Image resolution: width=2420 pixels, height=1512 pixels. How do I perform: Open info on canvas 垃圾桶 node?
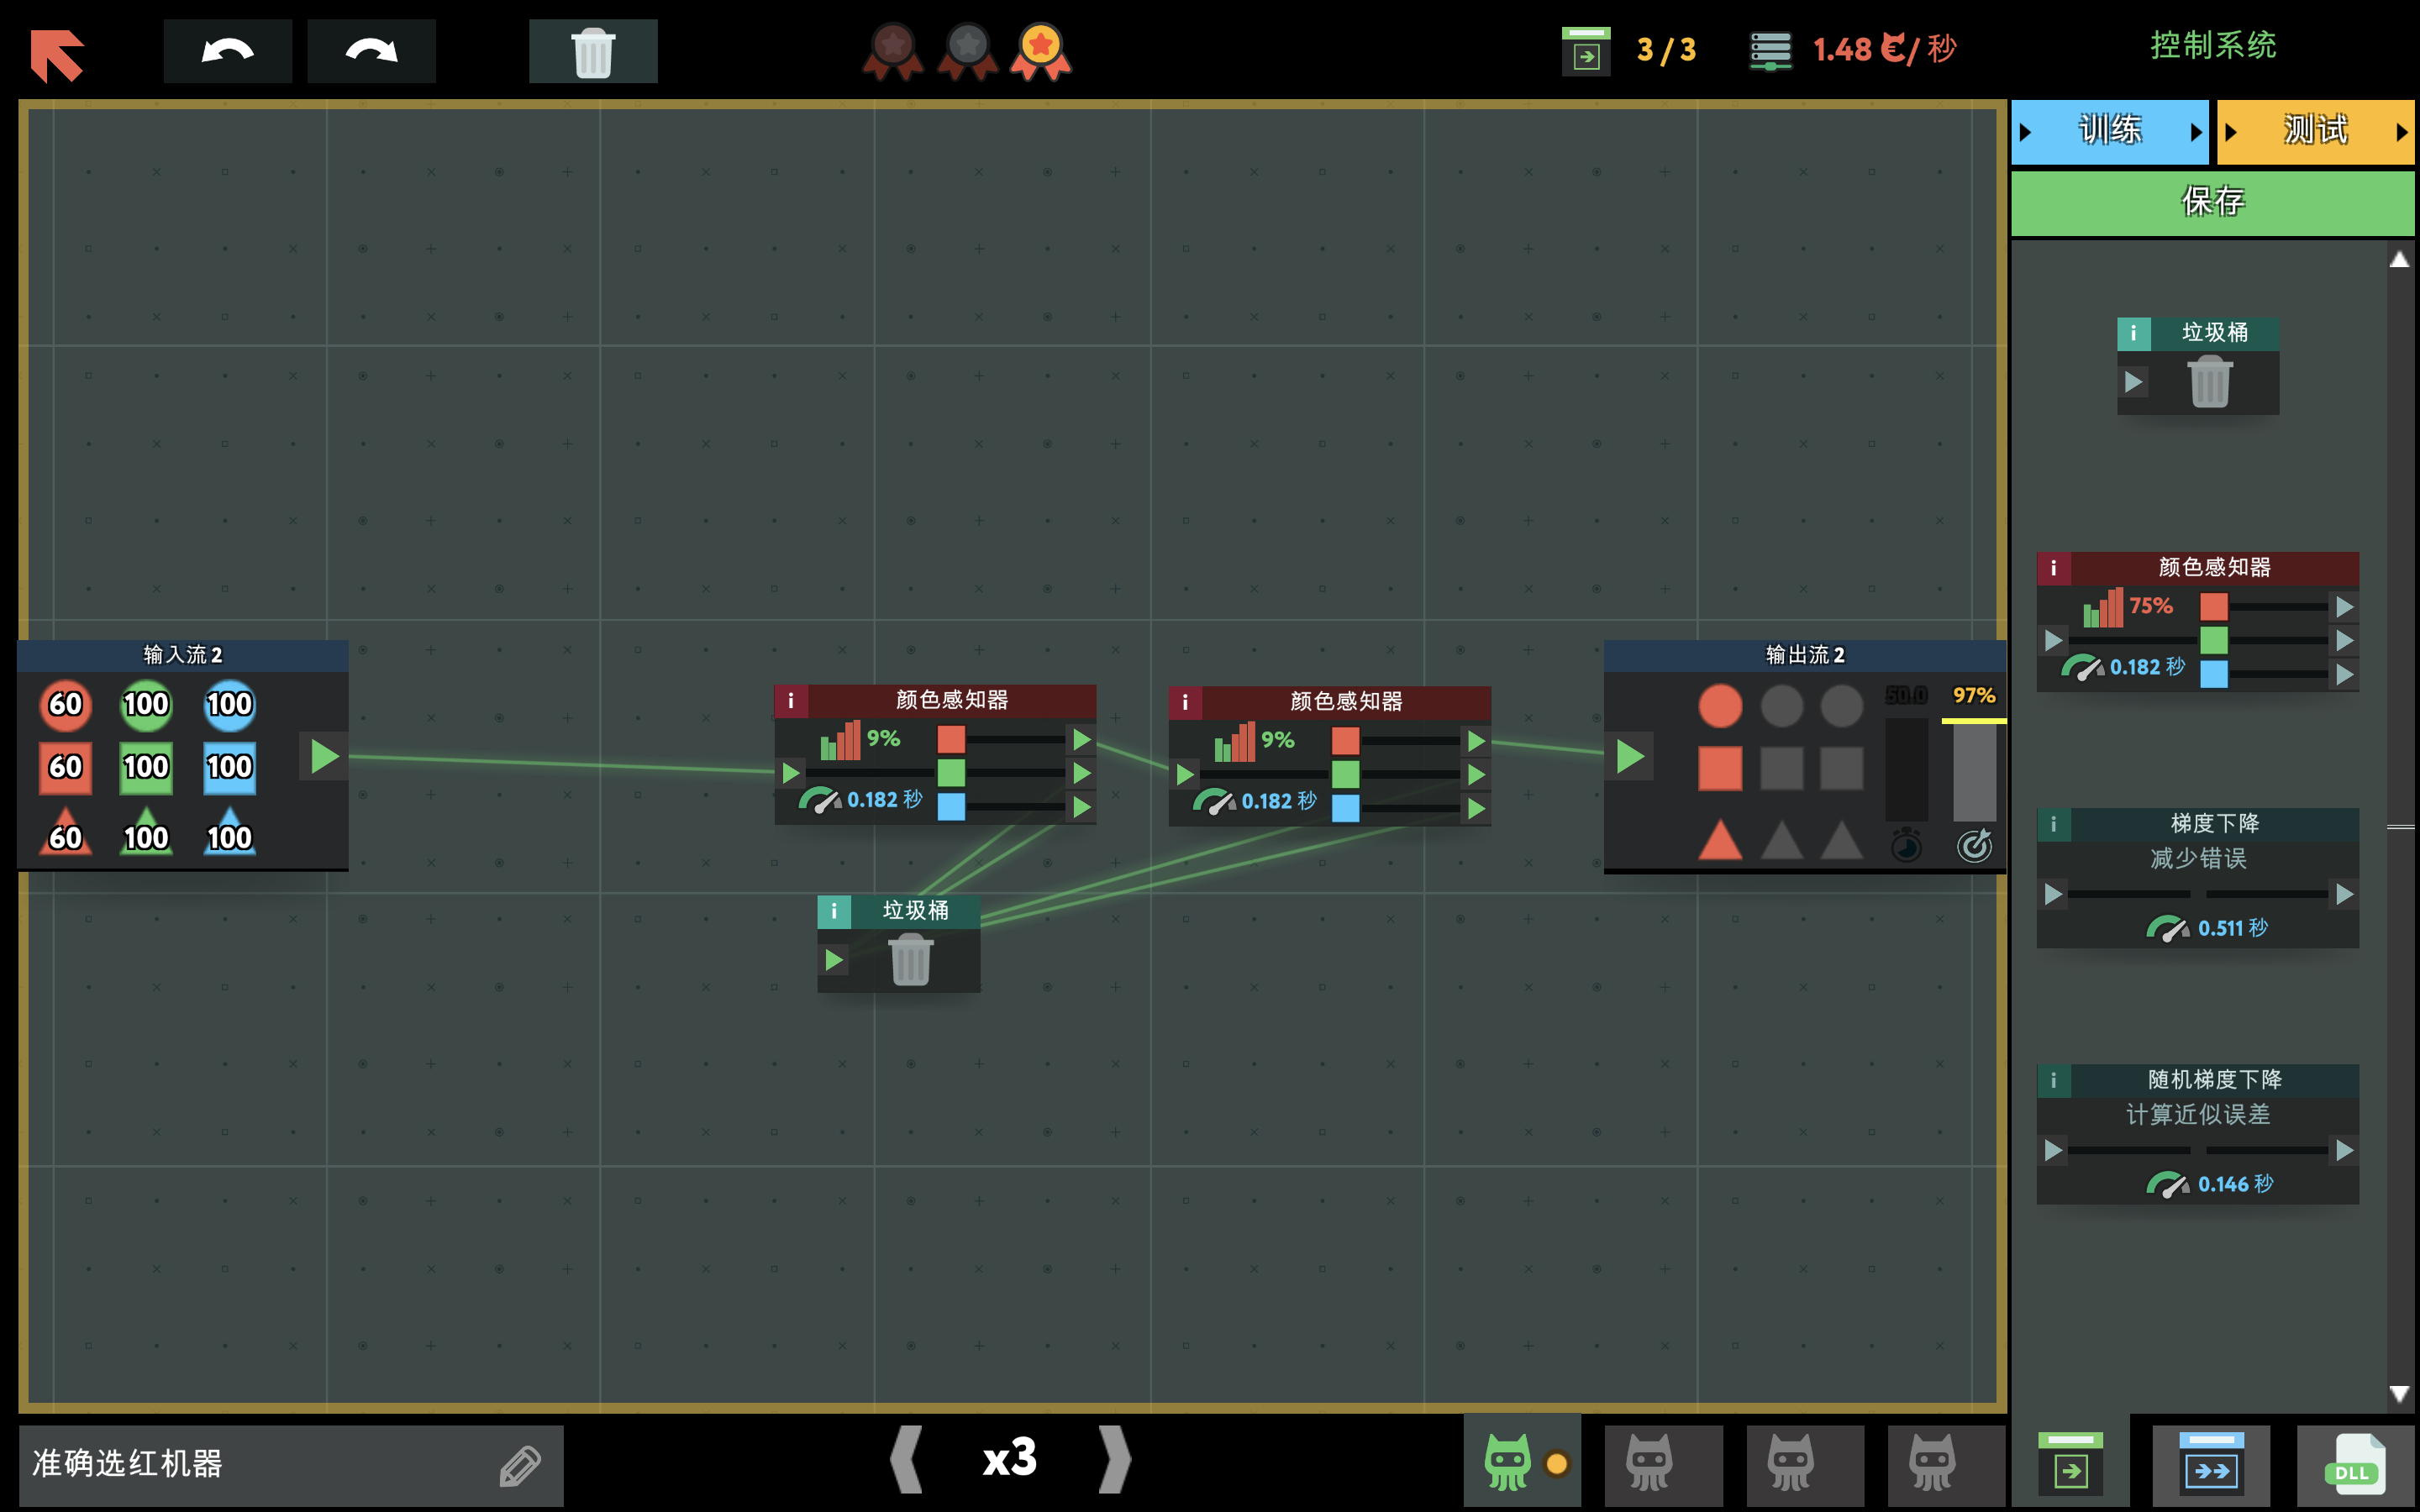pos(834,911)
